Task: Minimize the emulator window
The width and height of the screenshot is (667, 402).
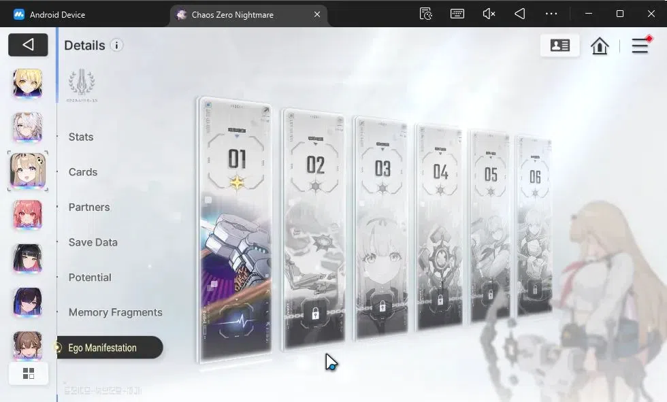Action: [x=589, y=14]
